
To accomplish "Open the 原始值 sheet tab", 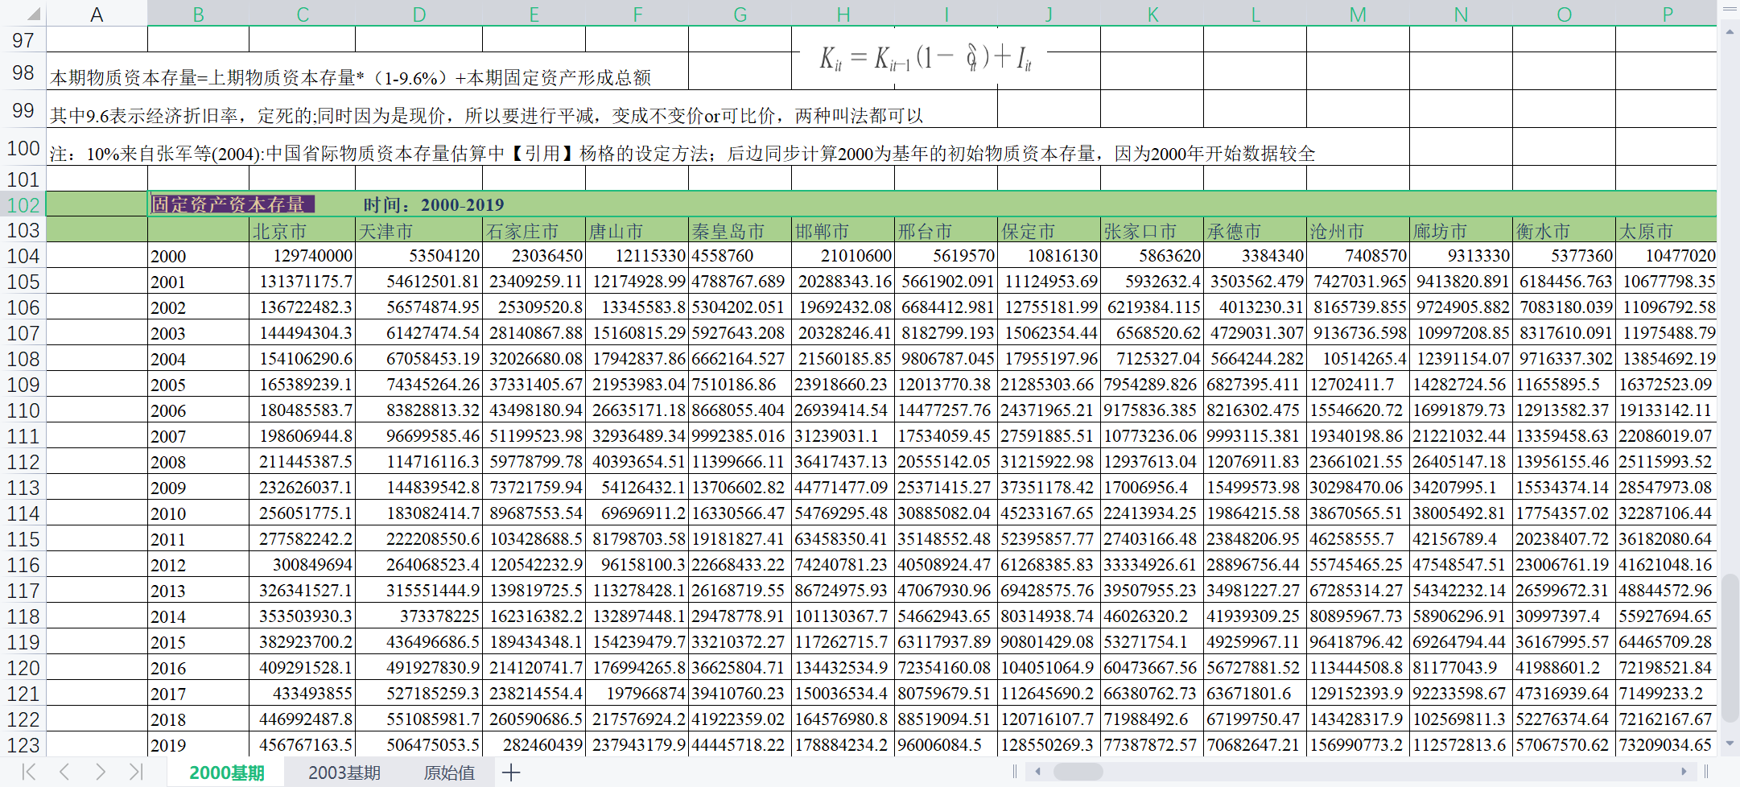I will pyautogui.click(x=449, y=773).
